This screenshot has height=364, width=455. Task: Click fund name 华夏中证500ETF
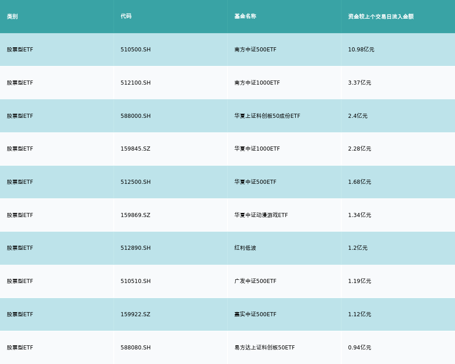point(255,182)
